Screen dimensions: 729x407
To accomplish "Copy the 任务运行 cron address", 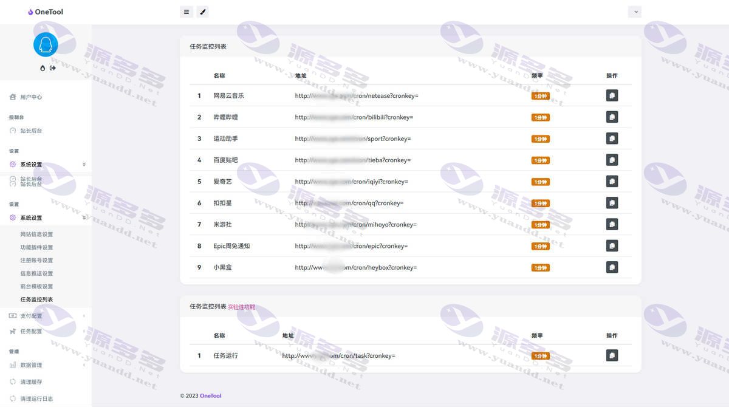I will 612,355.
